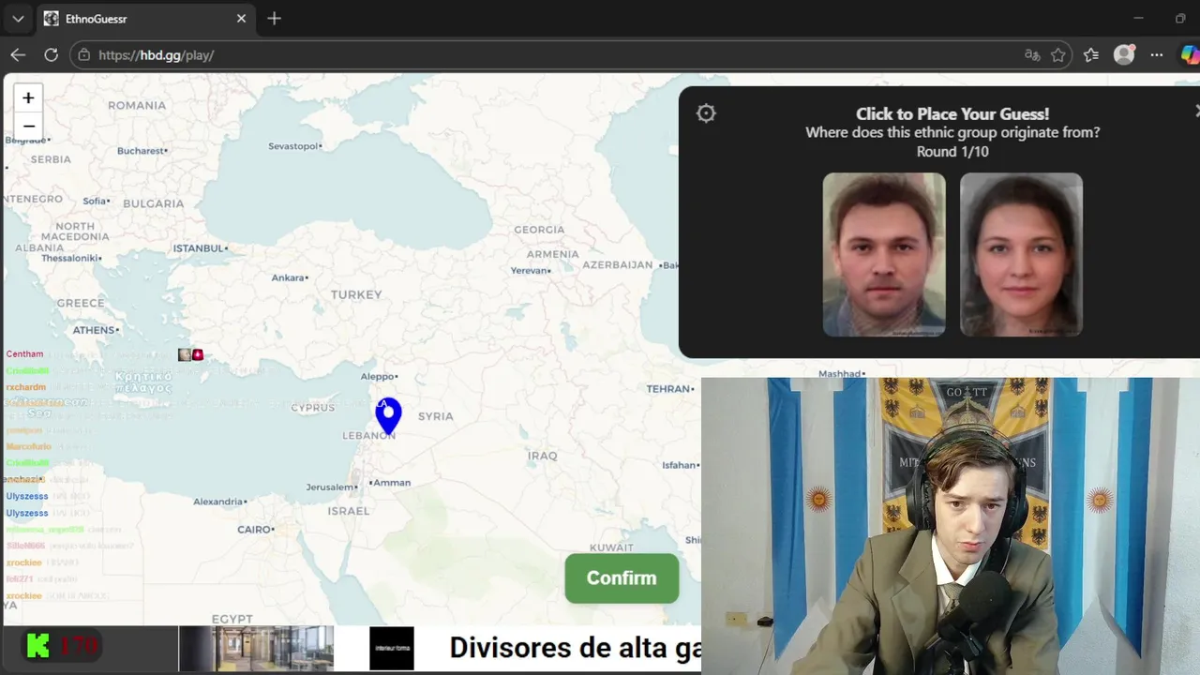The image size is (1200, 675).
Task: Click Round 1/10 text in panel
Action: click(952, 152)
